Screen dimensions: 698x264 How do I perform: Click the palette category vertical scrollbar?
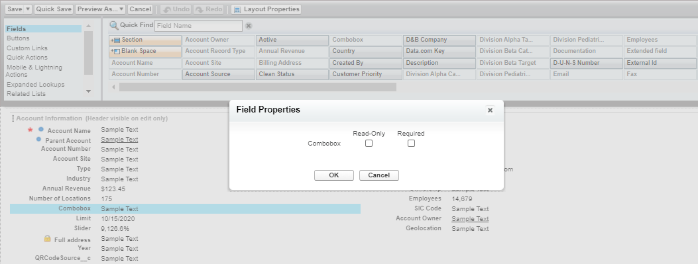[x=88, y=53]
